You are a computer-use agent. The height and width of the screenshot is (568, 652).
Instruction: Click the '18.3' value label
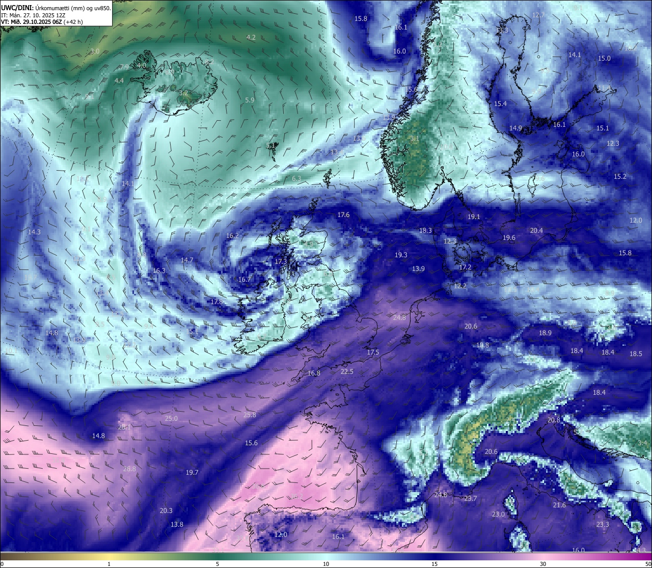[425, 231]
